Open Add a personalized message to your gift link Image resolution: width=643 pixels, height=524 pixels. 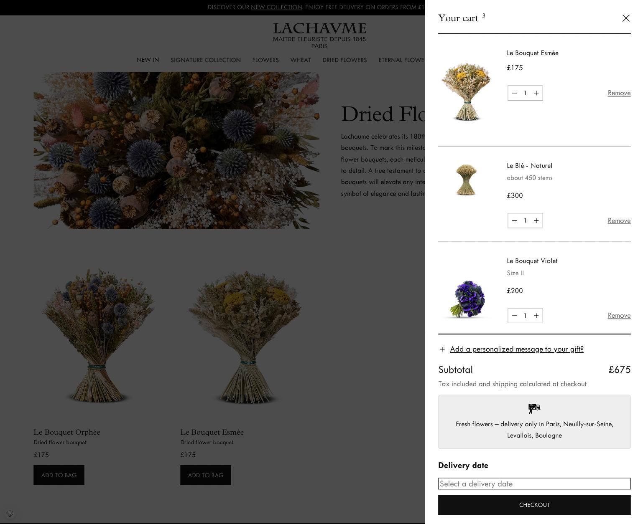[517, 349]
